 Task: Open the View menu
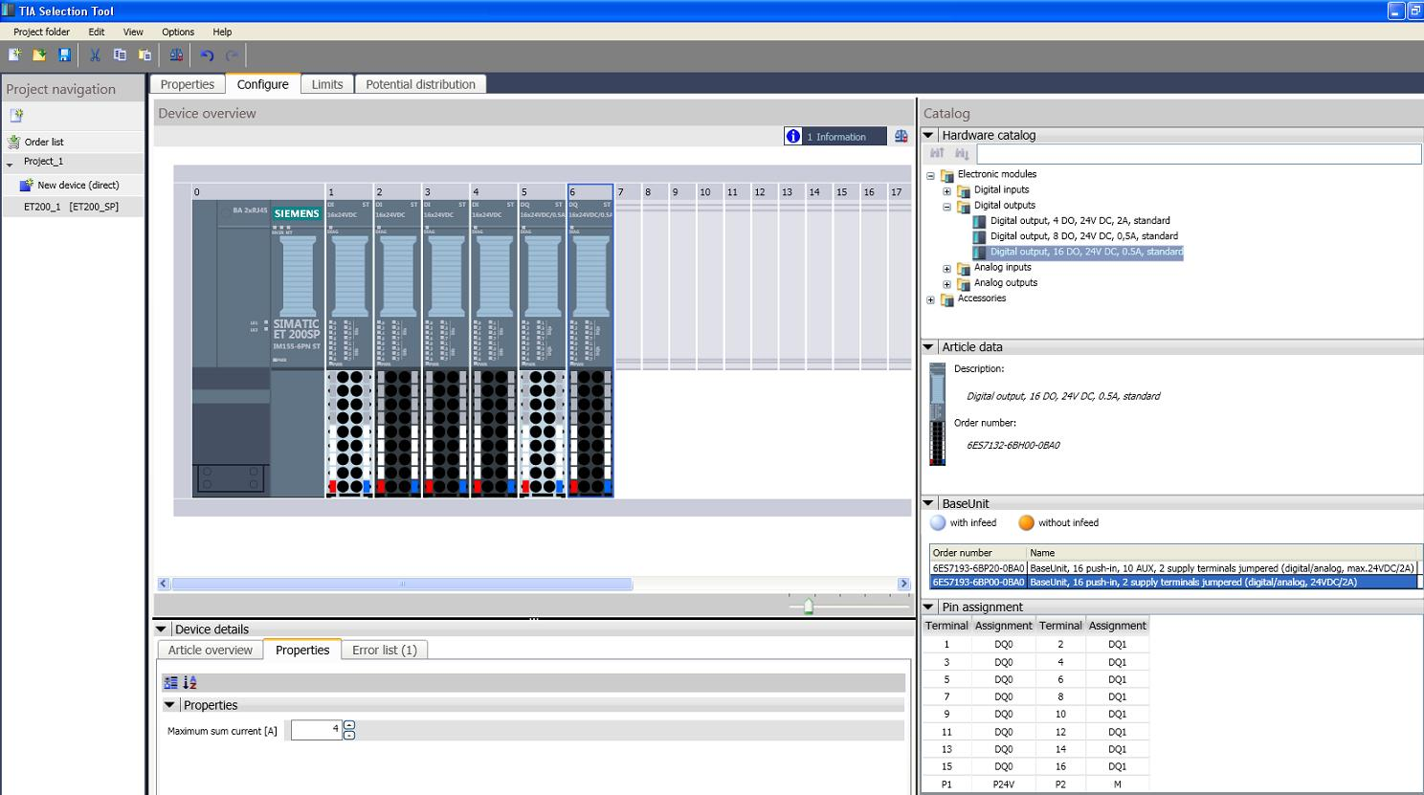[133, 32]
